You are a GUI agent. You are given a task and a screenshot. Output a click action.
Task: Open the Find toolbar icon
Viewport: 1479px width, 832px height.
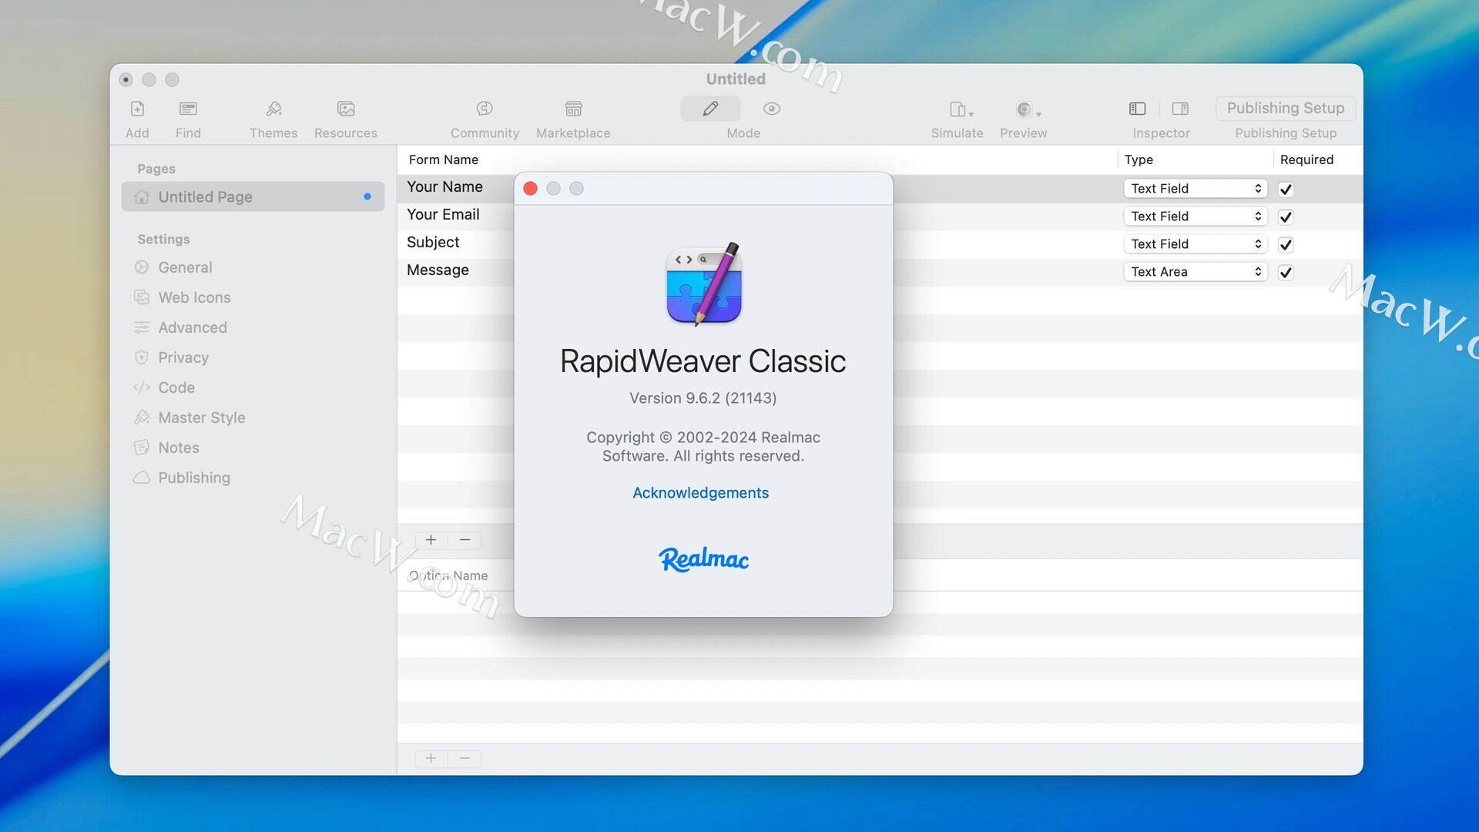188,109
